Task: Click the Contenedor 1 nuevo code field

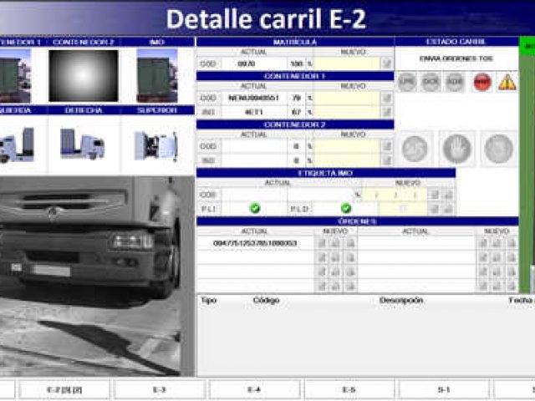Action: click(x=347, y=99)
